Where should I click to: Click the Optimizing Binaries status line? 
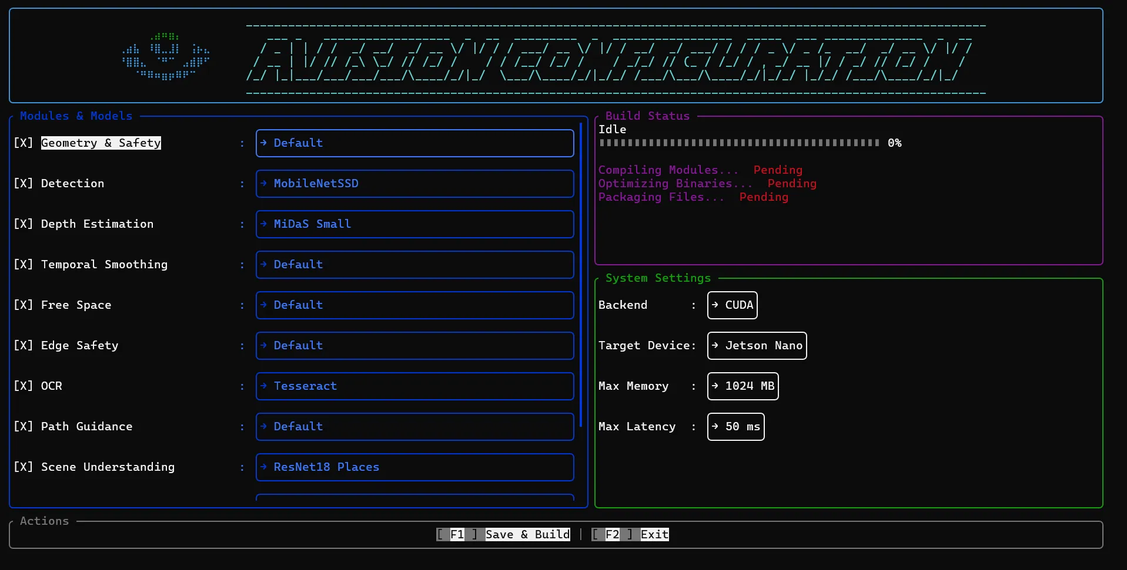(x=708, y=184)
